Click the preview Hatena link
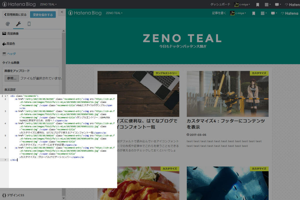This screenshot has width=300, height=200. click(290, 13)
